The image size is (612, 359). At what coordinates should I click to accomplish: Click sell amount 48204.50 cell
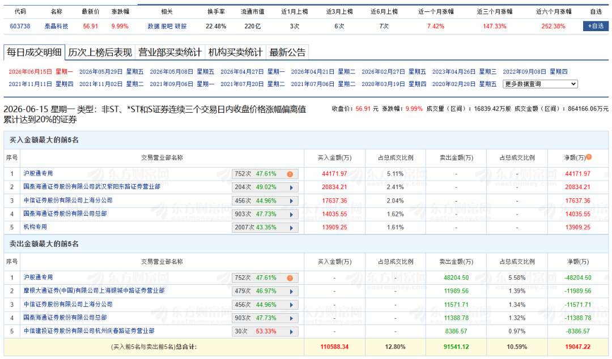point(456,277)
